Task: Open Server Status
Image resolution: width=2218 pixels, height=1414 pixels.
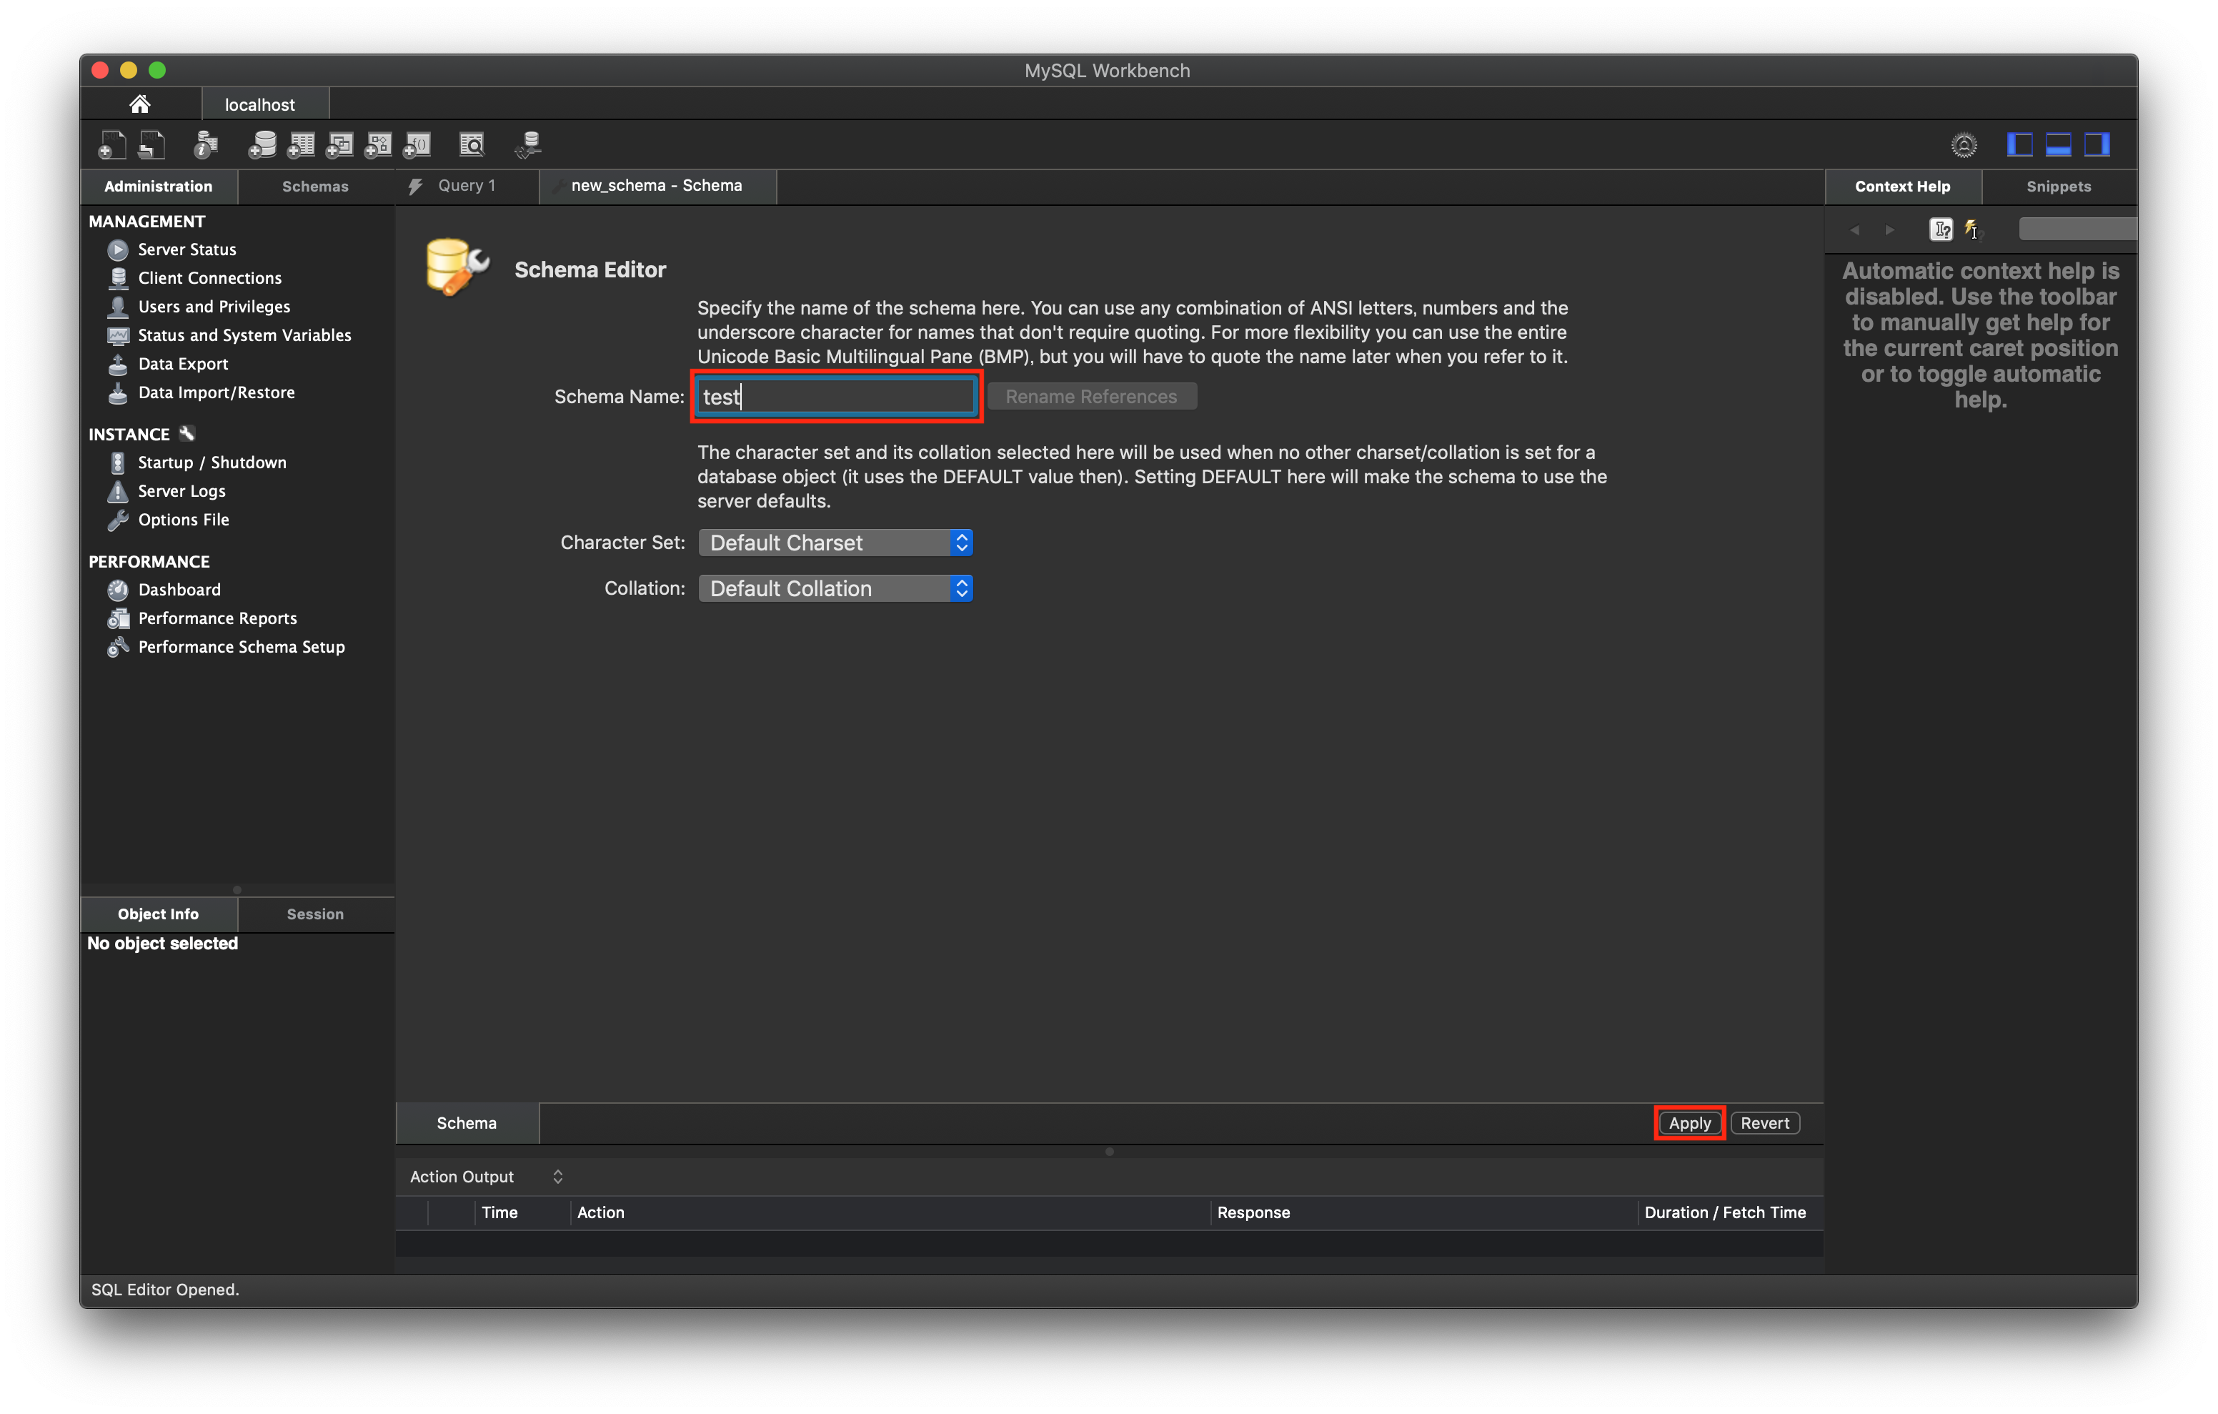Action: pos(187,249)
